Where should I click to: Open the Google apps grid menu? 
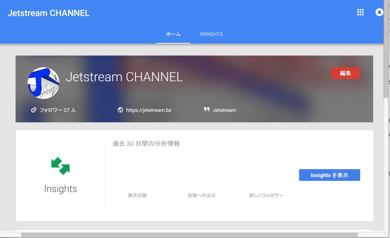(360, 12)
